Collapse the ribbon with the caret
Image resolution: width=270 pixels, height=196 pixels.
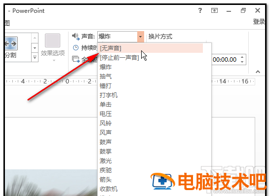pyautogui.click(x=258, y=72)
